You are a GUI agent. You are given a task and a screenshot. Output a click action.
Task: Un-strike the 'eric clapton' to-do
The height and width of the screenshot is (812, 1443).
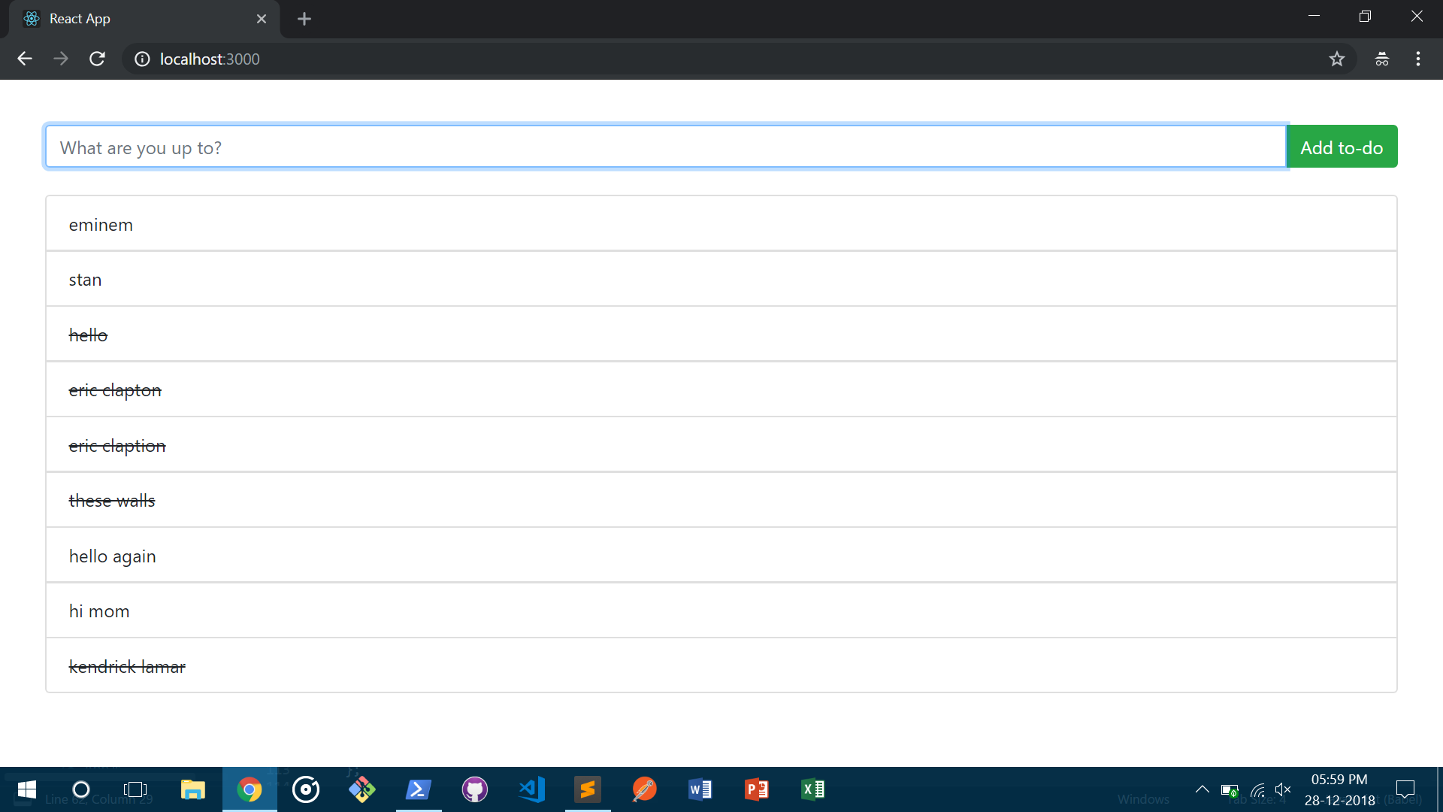click(x=115, y=390)
